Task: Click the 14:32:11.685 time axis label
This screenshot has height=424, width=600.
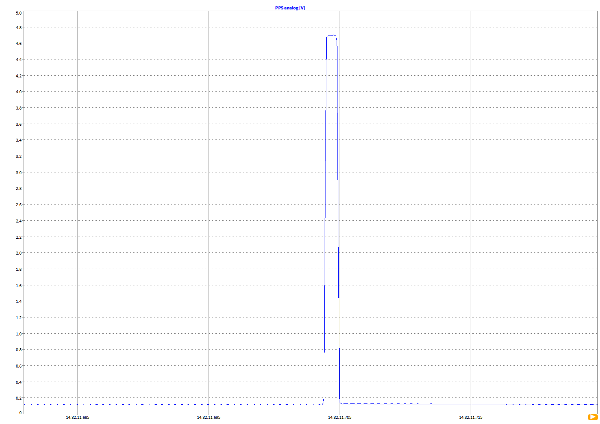Action: pyautogui.click(x=78, y=417)
